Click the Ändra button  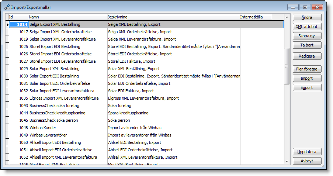click(307, 17)
